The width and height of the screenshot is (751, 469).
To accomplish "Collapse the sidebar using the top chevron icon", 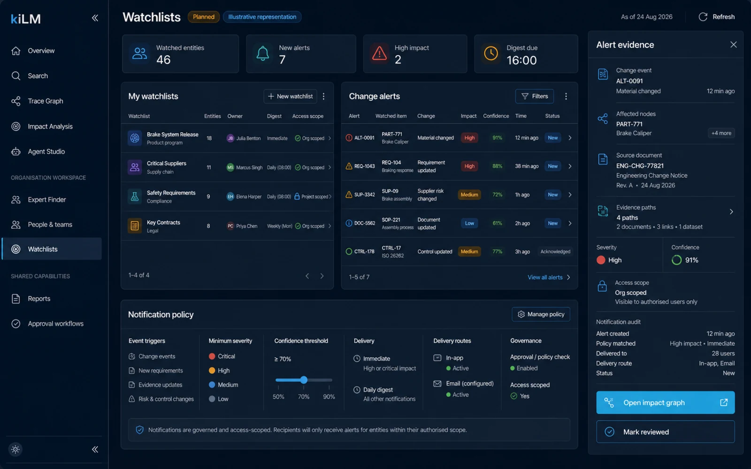I will pos(95,18).
